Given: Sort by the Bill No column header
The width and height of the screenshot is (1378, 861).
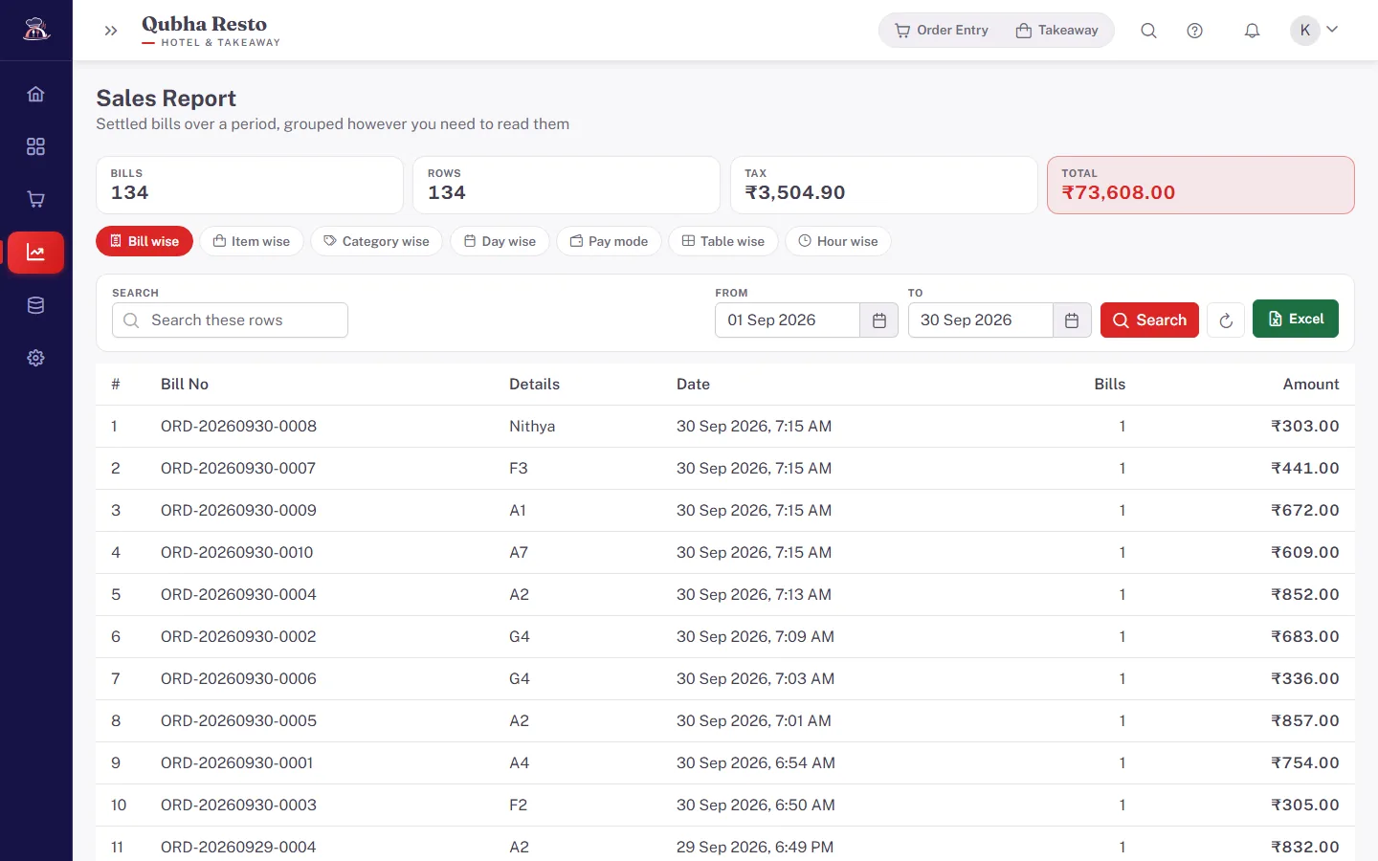Looking at the screenshot, I should (x=185, y=384).
